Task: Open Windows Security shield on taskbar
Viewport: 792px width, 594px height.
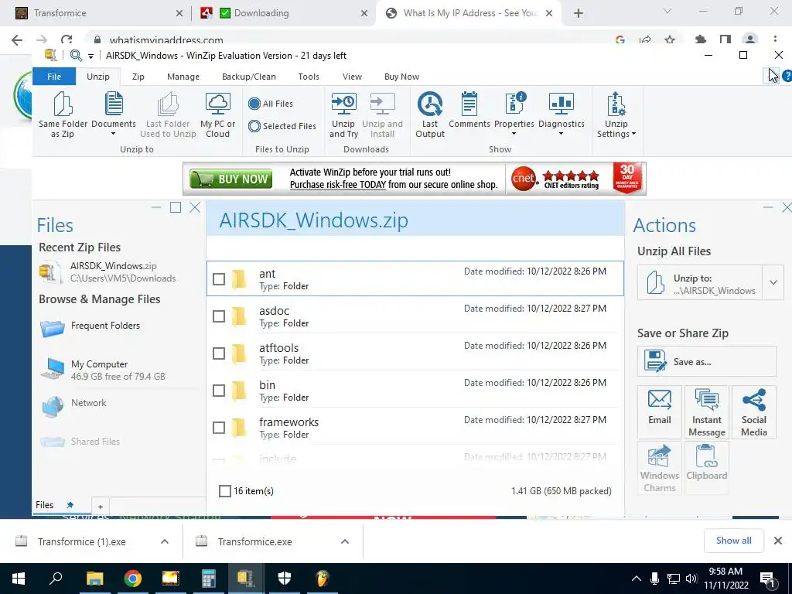Action: click(285, 578)
